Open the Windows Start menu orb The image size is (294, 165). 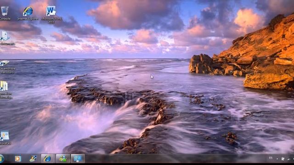point(1,159)
